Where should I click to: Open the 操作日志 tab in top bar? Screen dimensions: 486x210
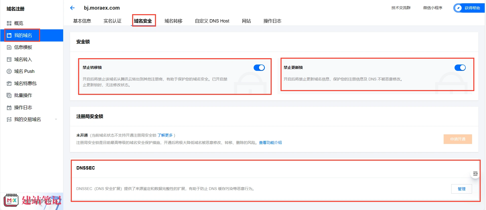tap(272, 21)
